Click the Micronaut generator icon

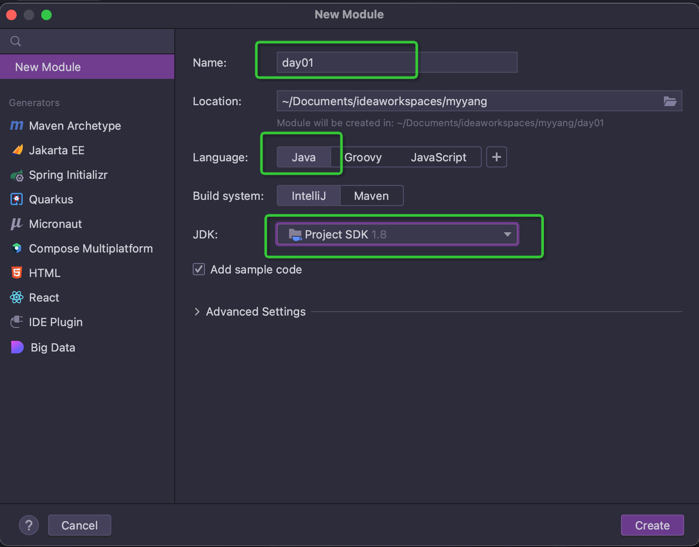coord(17,224)
